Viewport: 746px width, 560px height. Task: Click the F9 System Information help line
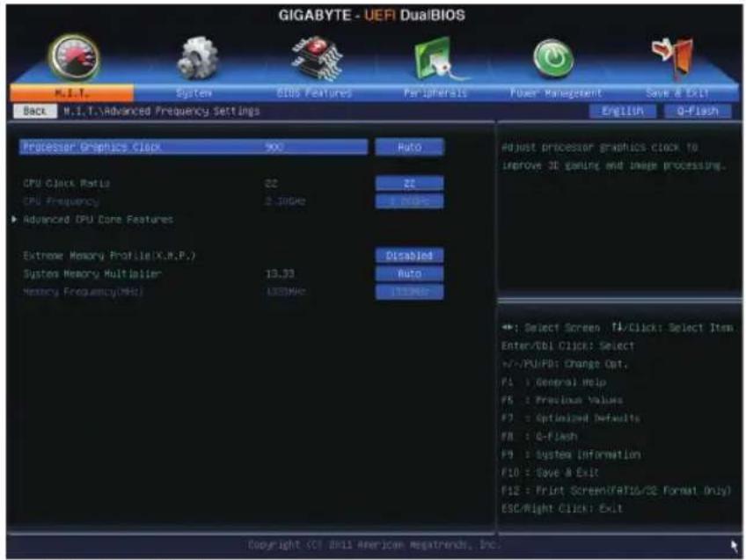coord(571,455)
